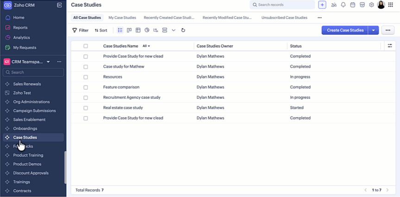This screenshot has height=197, width=400.
Task: Expand the CRM Teamspace switcher arrow
Action: (48, 62)
